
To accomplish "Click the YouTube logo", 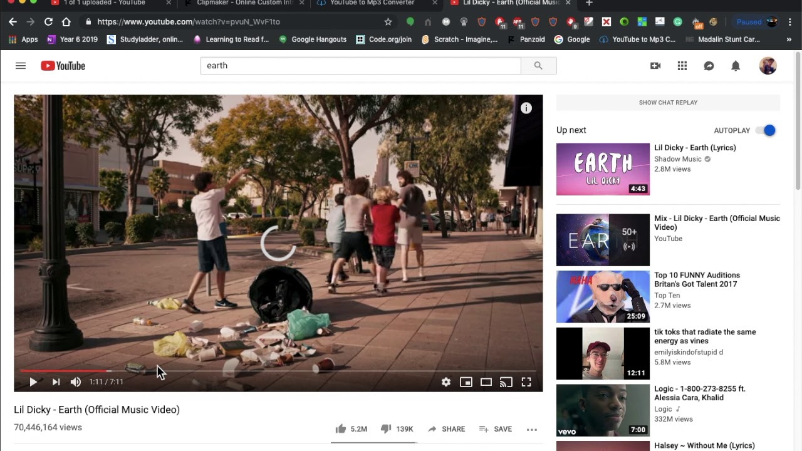I will tap(63, 66).
